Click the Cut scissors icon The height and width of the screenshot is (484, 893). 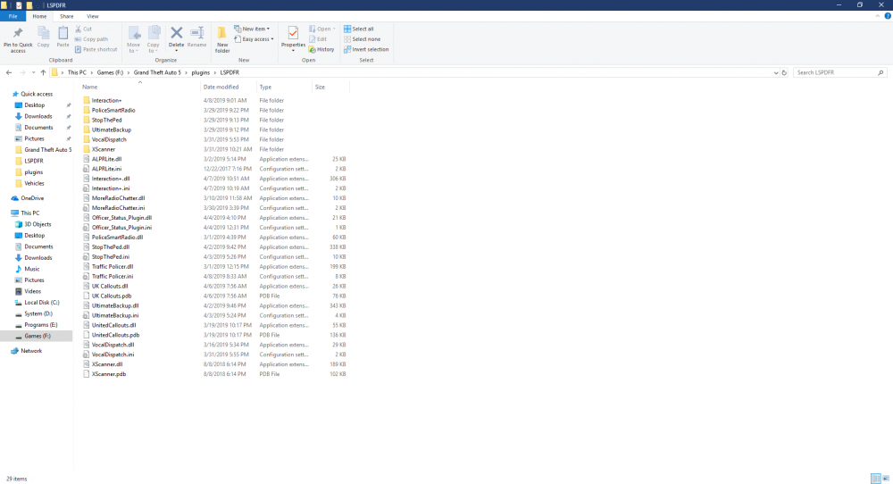(x=78, y=29)
